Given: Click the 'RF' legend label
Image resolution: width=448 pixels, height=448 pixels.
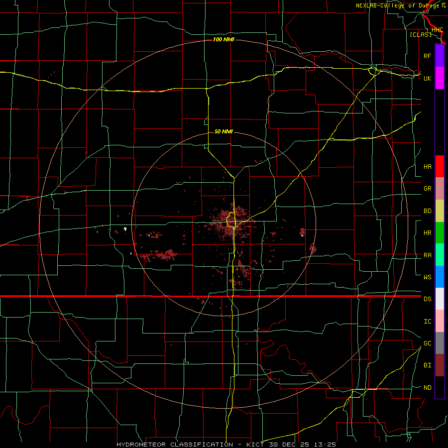Looking at the screenshot, I should coord(427,56).
